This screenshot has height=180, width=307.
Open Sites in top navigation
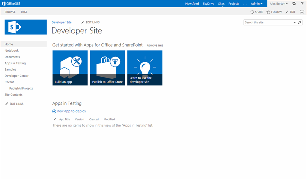click(x=221, y=4)
